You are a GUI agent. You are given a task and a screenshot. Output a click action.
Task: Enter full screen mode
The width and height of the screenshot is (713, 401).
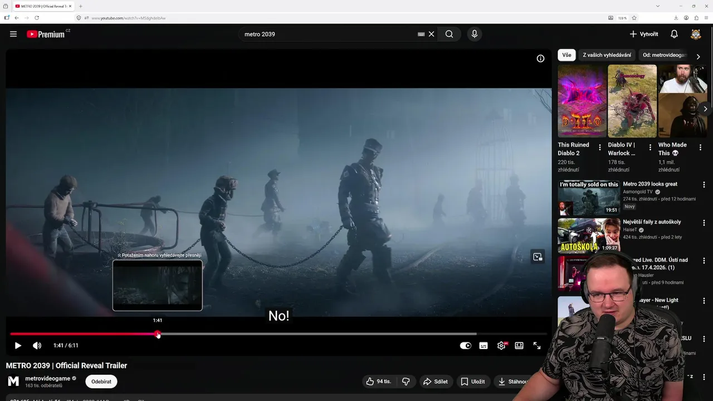(x=537, y=345)
